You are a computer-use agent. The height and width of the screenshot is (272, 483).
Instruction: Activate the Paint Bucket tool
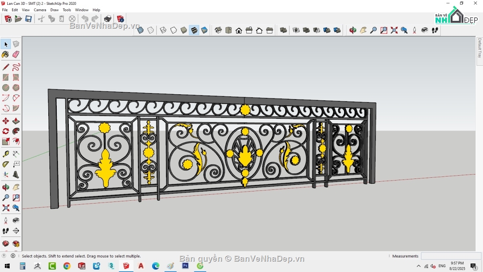coord(6,54)
